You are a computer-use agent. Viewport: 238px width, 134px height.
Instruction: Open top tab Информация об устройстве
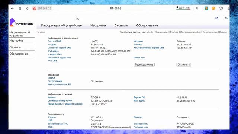click(x=61, y=25)
